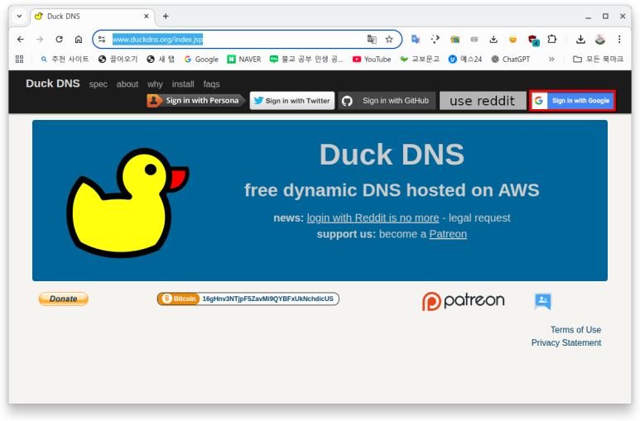Open Chrome three-dot menu
Image resolution: width=640 pixels, height=421 pixels.
[619, 39]
